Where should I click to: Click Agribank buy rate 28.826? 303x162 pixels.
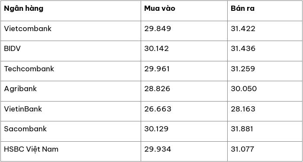[157, 89]
